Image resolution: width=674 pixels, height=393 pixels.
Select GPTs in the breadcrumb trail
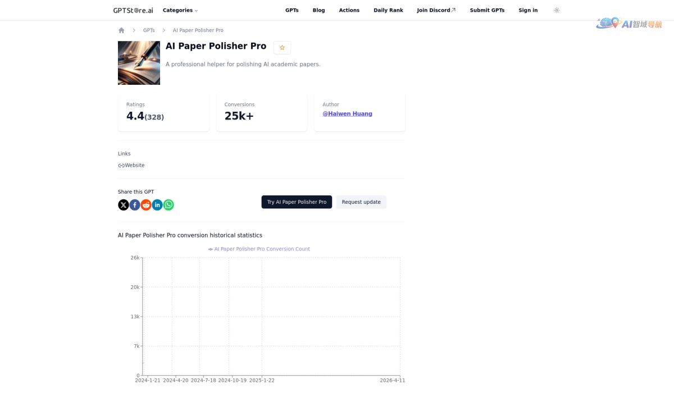pos(148,30)
